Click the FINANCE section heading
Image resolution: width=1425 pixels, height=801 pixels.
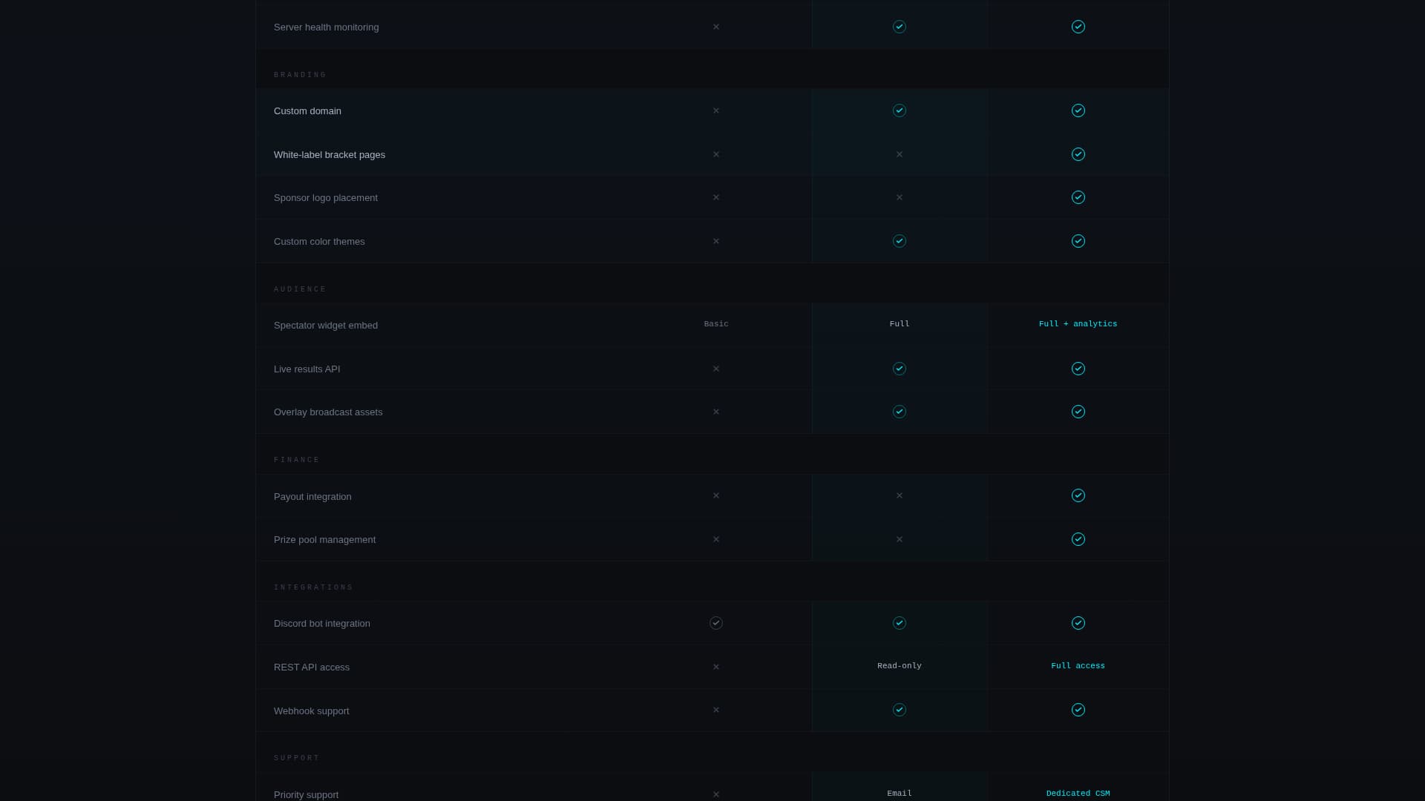click(297, 460)
